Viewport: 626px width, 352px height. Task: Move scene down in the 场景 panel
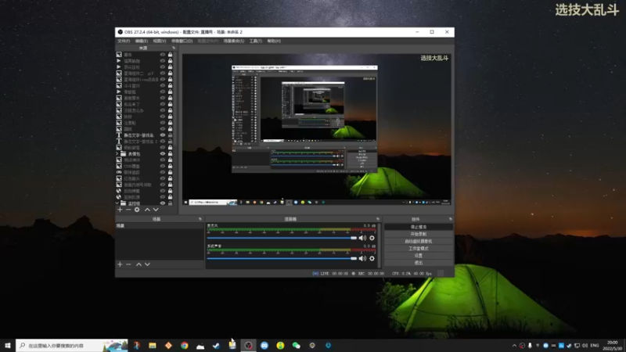[x=147, y=264]
